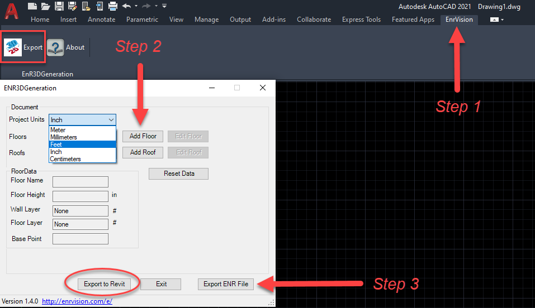
Task: Click the Open file folder icon
Action: [45, 6]
